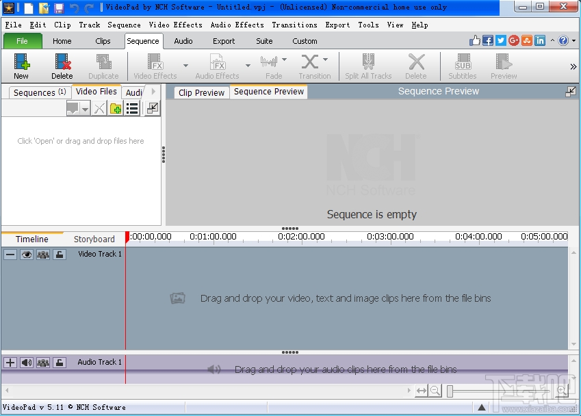Open the Tools menu
This screenshot has width=581, height=416.
coord(368,25)
